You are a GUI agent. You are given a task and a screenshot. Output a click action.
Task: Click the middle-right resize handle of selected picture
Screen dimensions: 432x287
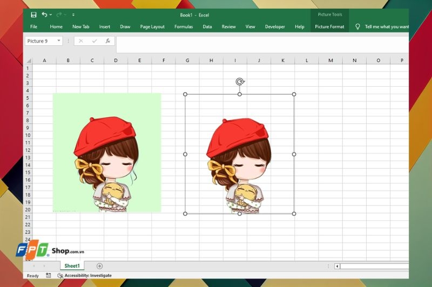point(294,154)
